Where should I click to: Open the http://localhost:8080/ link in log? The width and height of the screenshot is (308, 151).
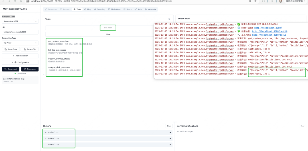tap(268, 28)
